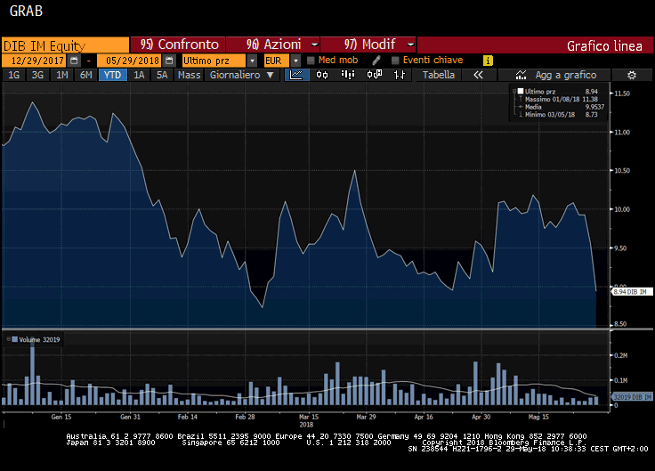Image resolution: width=655 pixels, height=471 pixels.
Task: Collapse panel with double-left chevron
Action: click(x=478, y=76)
